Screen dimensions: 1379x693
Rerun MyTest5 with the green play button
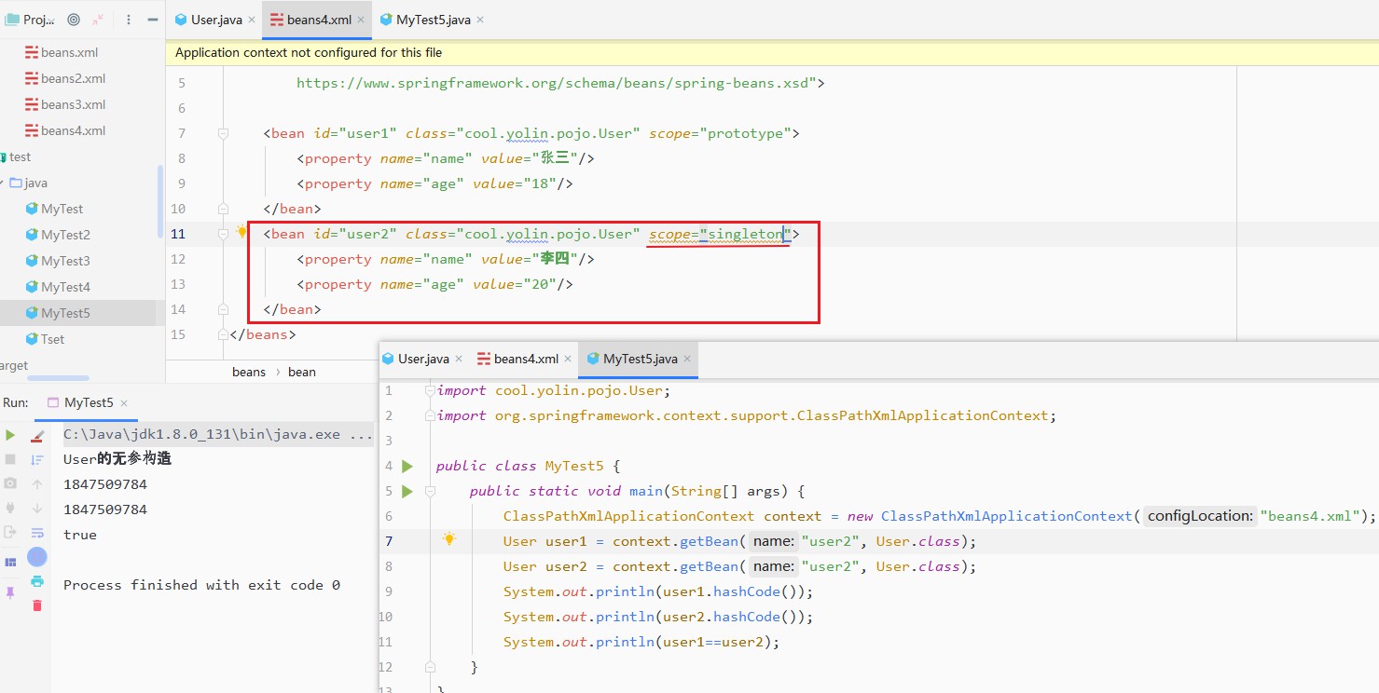(x=10, y=435)
